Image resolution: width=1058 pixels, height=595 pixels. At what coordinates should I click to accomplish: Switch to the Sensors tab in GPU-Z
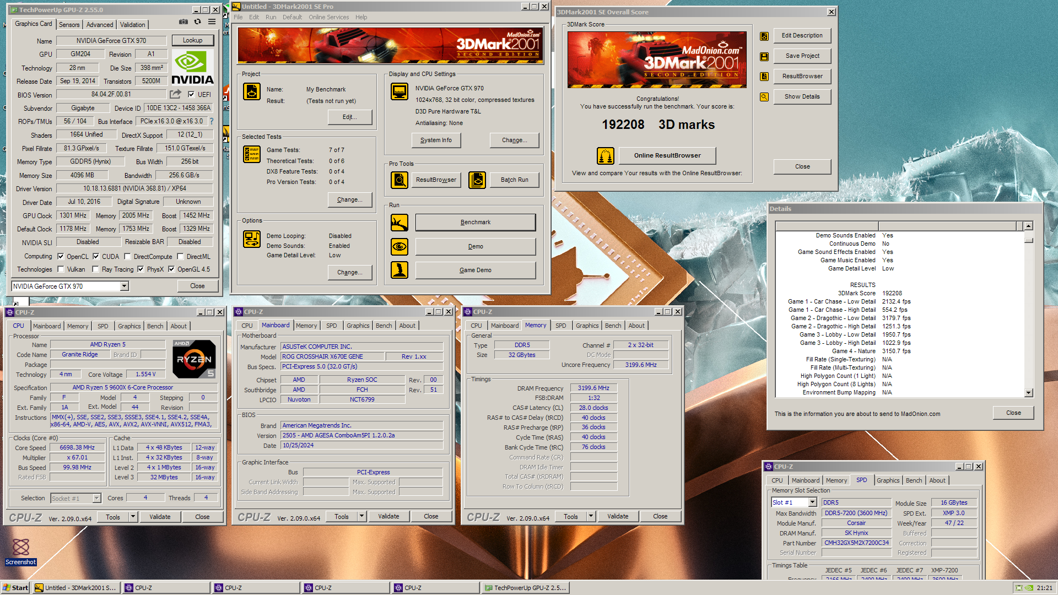tap(69, 25)
